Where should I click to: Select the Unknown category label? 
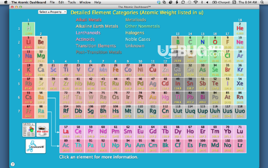coord(135,46)
